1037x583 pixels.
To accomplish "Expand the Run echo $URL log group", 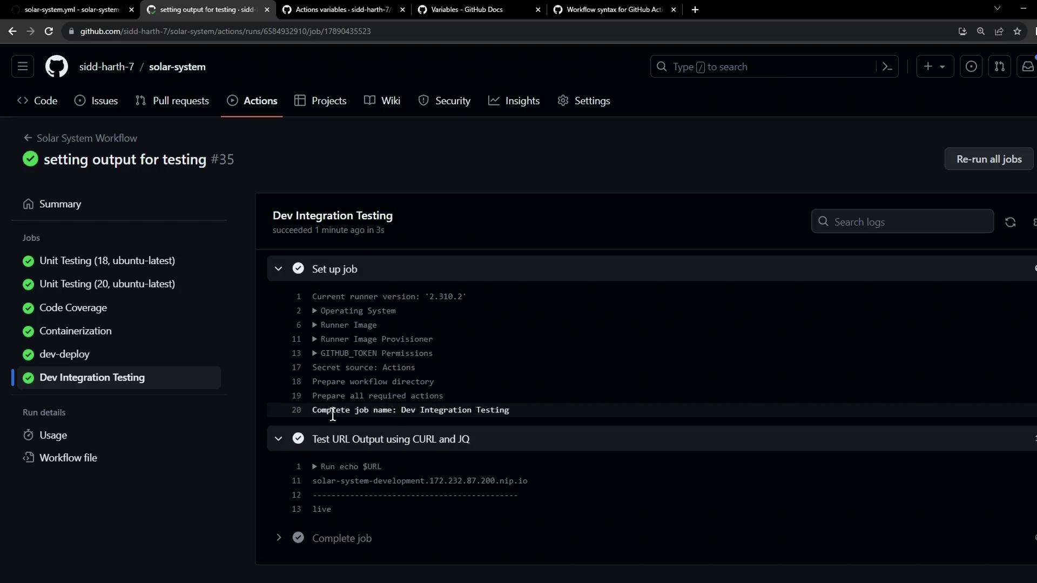I will coord(315,466).
